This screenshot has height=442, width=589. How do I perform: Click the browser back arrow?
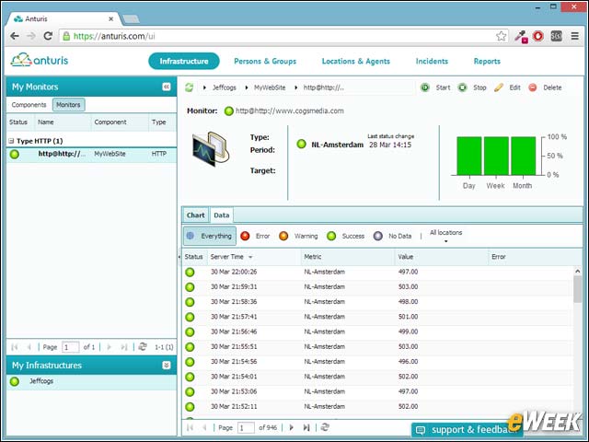click(x=15, y=36)
